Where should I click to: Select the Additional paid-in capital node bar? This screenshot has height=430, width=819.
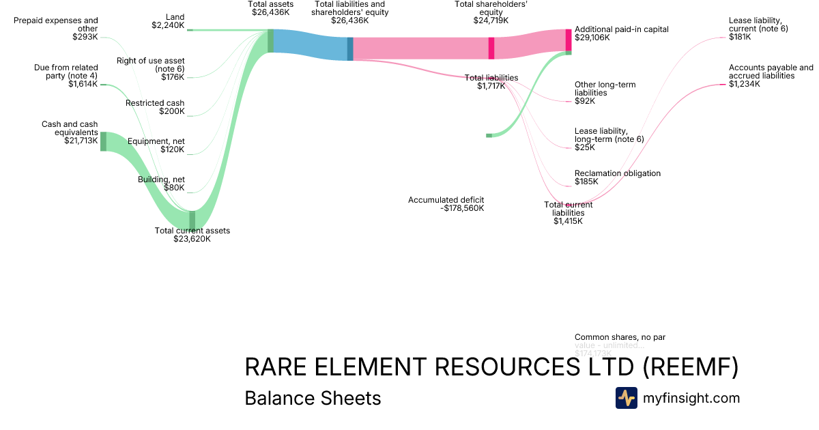coord(568,39)
